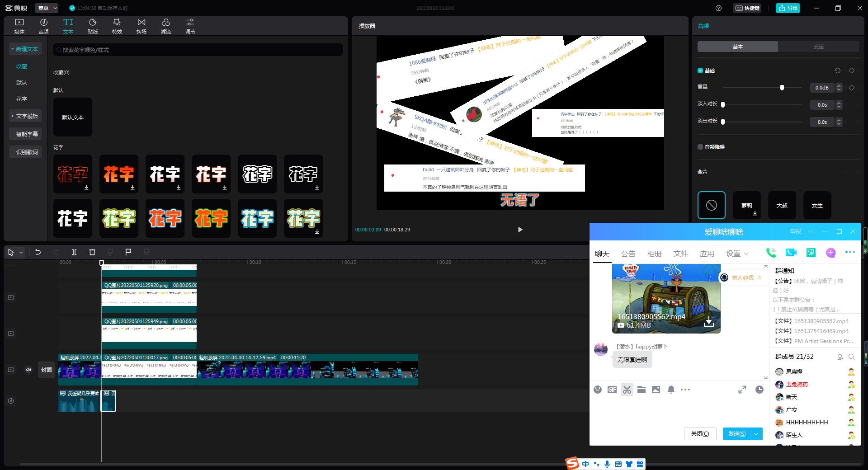Click the split clip tool icon
The image size is (868, 470).
pyautogui.click(x=74, y=252)
